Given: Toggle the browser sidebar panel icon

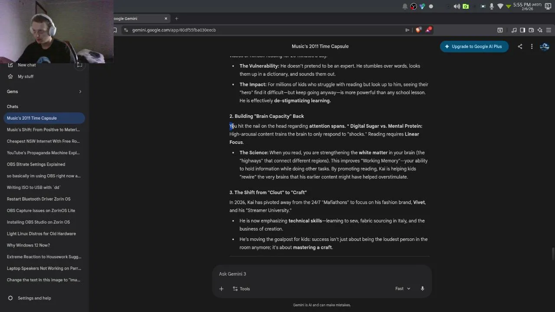Looking at the screenshot, I should (522, 30).
